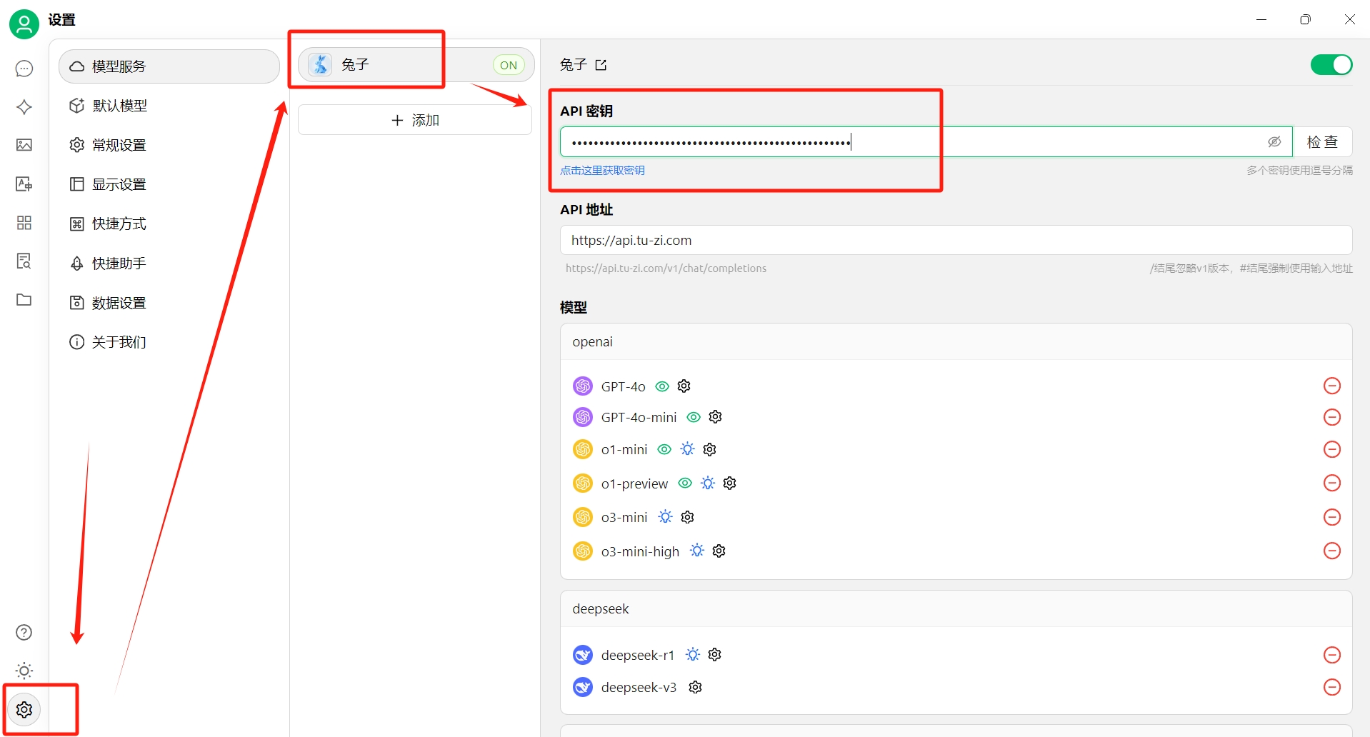
Task: Open the chat assistant sidebar icon
Action: coord(24,69)
